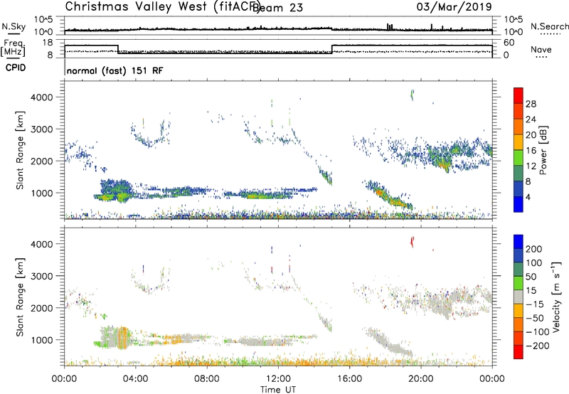Click the red bottom of the Velocity color bar
This screenshot has width=569, height=394.
[519, 352]
